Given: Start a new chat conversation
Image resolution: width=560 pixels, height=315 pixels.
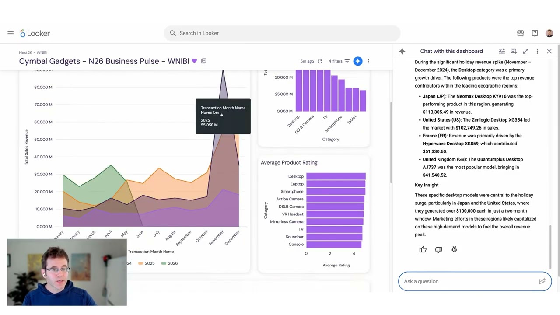Looking at the screenshot, I should 514,51.
